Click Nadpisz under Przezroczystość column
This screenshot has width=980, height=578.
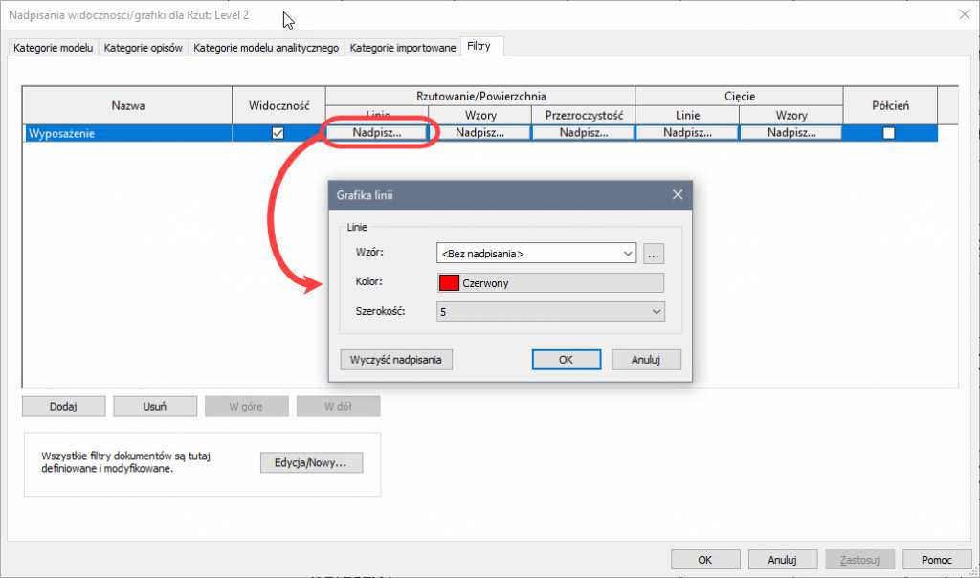(583, 133)
